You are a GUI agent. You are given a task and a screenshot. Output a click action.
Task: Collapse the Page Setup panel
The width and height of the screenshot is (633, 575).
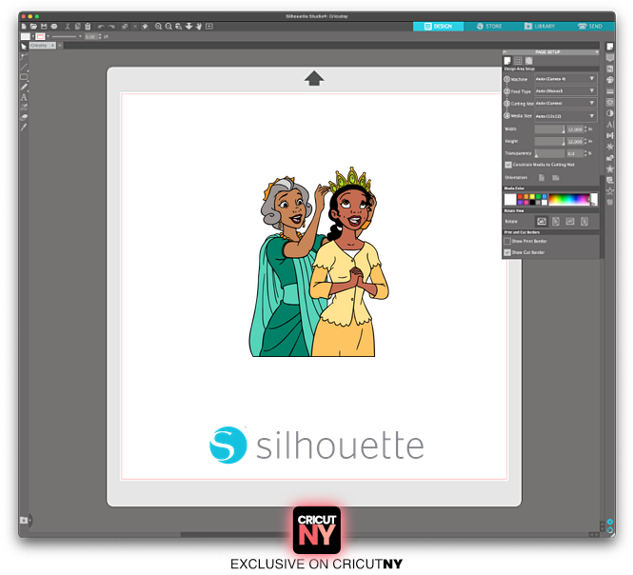tap(504, 51)
